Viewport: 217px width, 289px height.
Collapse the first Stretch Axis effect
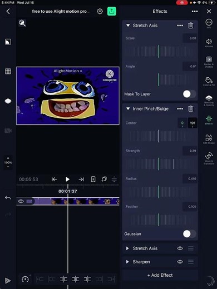click(x=128, y=26)
